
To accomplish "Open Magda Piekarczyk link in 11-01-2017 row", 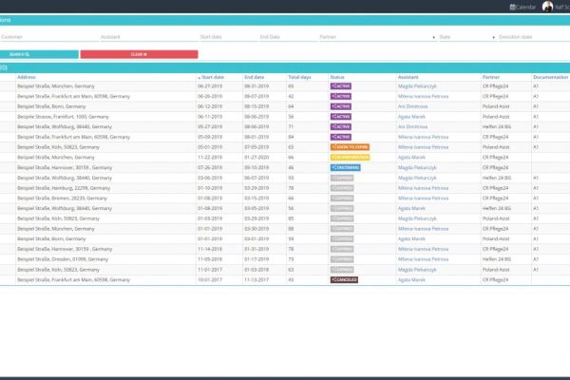I will [x=417, y=270].
